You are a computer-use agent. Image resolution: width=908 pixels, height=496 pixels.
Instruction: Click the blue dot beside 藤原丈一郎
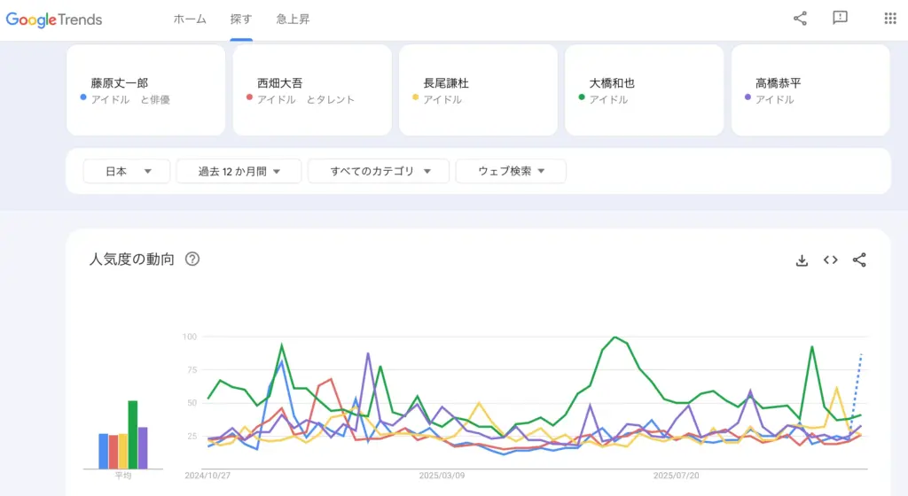click(83, 97)
